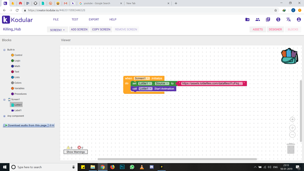304x171 pixels.
Task: Click Show Warnings button
Action: 75,152
